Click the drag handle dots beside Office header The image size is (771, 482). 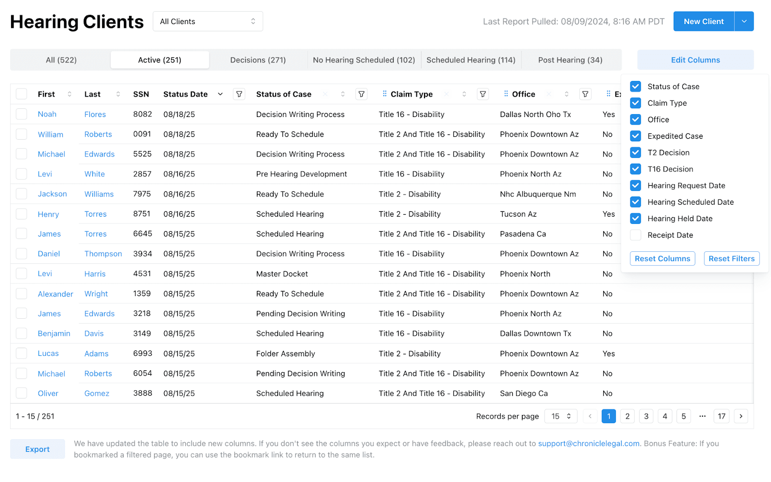coord(506,94)
